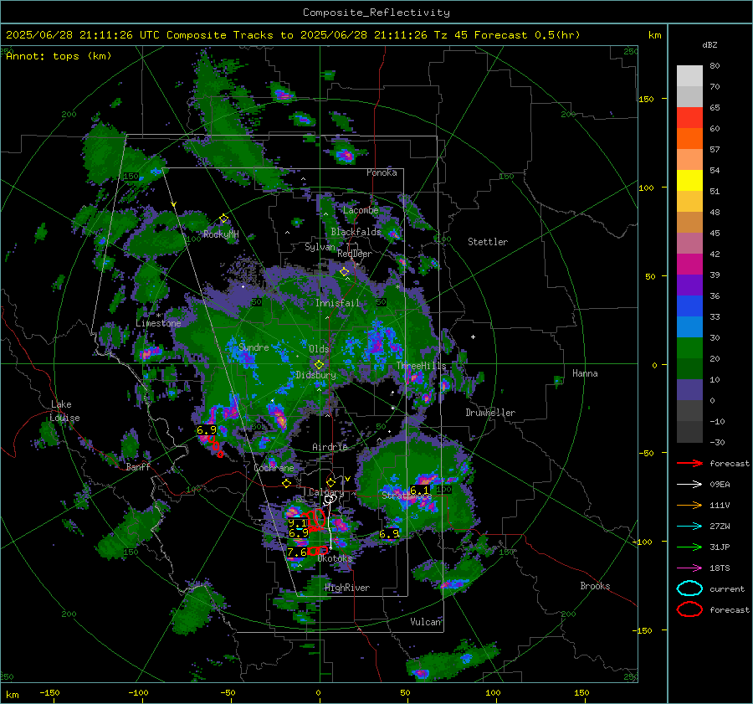The width and height of the screenshot is (753, 704).
Task: Pick the red swatch in dBZ scale
Action: pyautogui.click(x=689, y=118)
